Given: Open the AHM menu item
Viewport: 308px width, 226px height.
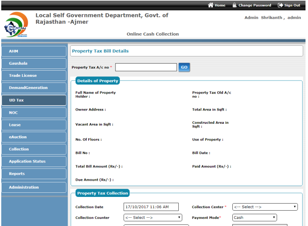Looking at the screenshot, I should 34,52.
